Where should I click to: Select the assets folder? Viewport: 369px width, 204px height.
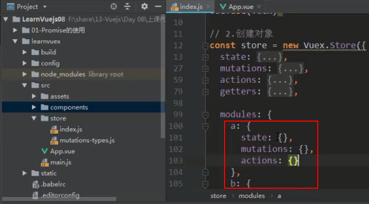59,96
